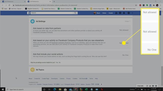Open File Explorer from the taskbar
Image resolution: width=163 pixels, height=91 pixels.
[x=60, y=89]
